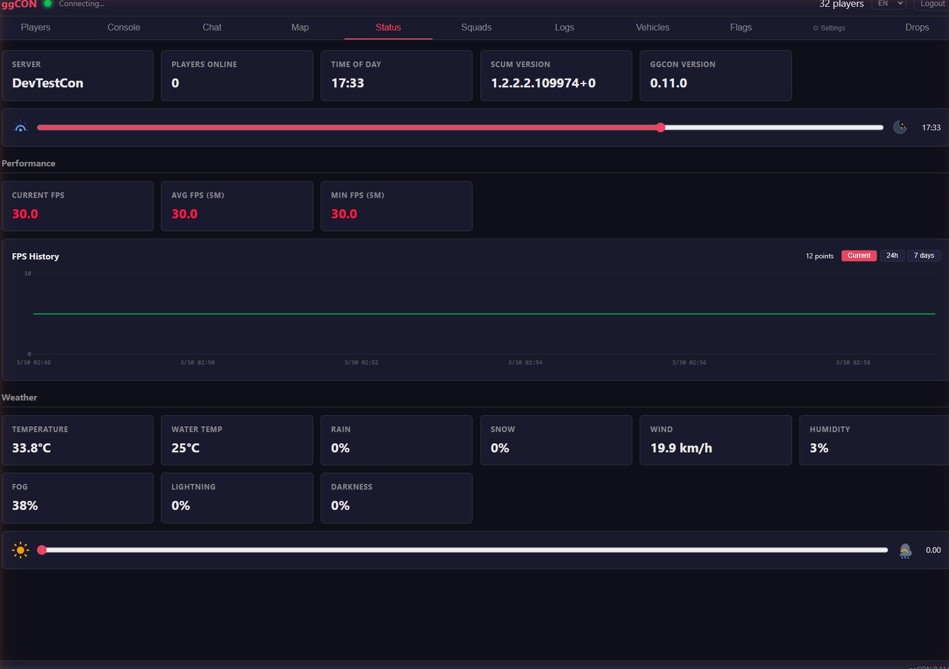This screenshot has width=949, height=669.
Task: Click the 3/30 02:52 chart axis label
Action: (x=361, y=362)
